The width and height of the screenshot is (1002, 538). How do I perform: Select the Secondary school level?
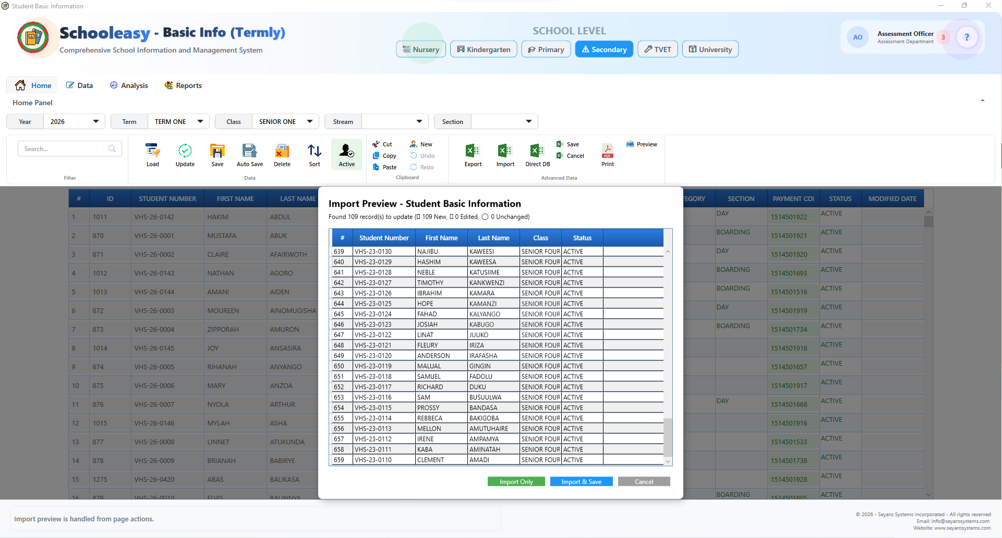(604, 49)
